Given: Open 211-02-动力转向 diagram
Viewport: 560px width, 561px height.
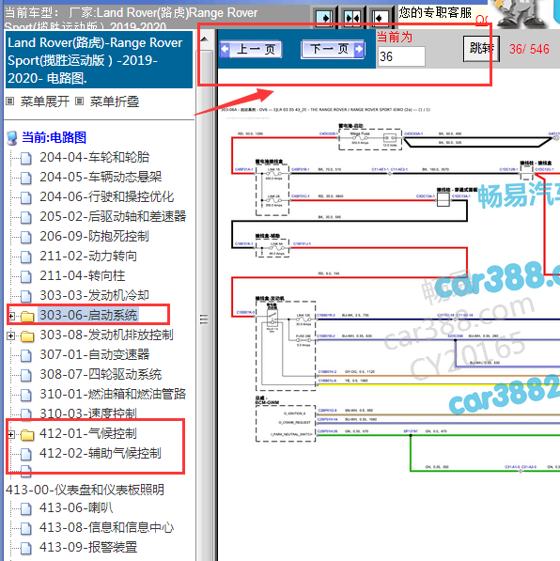Looking at the screenshot, I should pyautogui.click(x=88, y=256).
